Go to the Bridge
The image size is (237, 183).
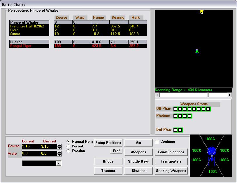coord(108,161)
